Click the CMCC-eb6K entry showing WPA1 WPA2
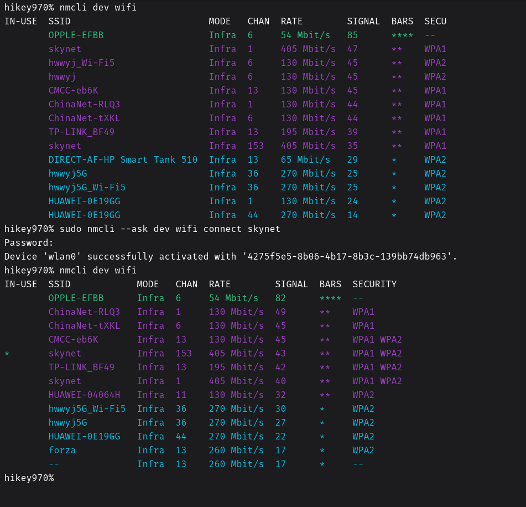 coord(73,339)
